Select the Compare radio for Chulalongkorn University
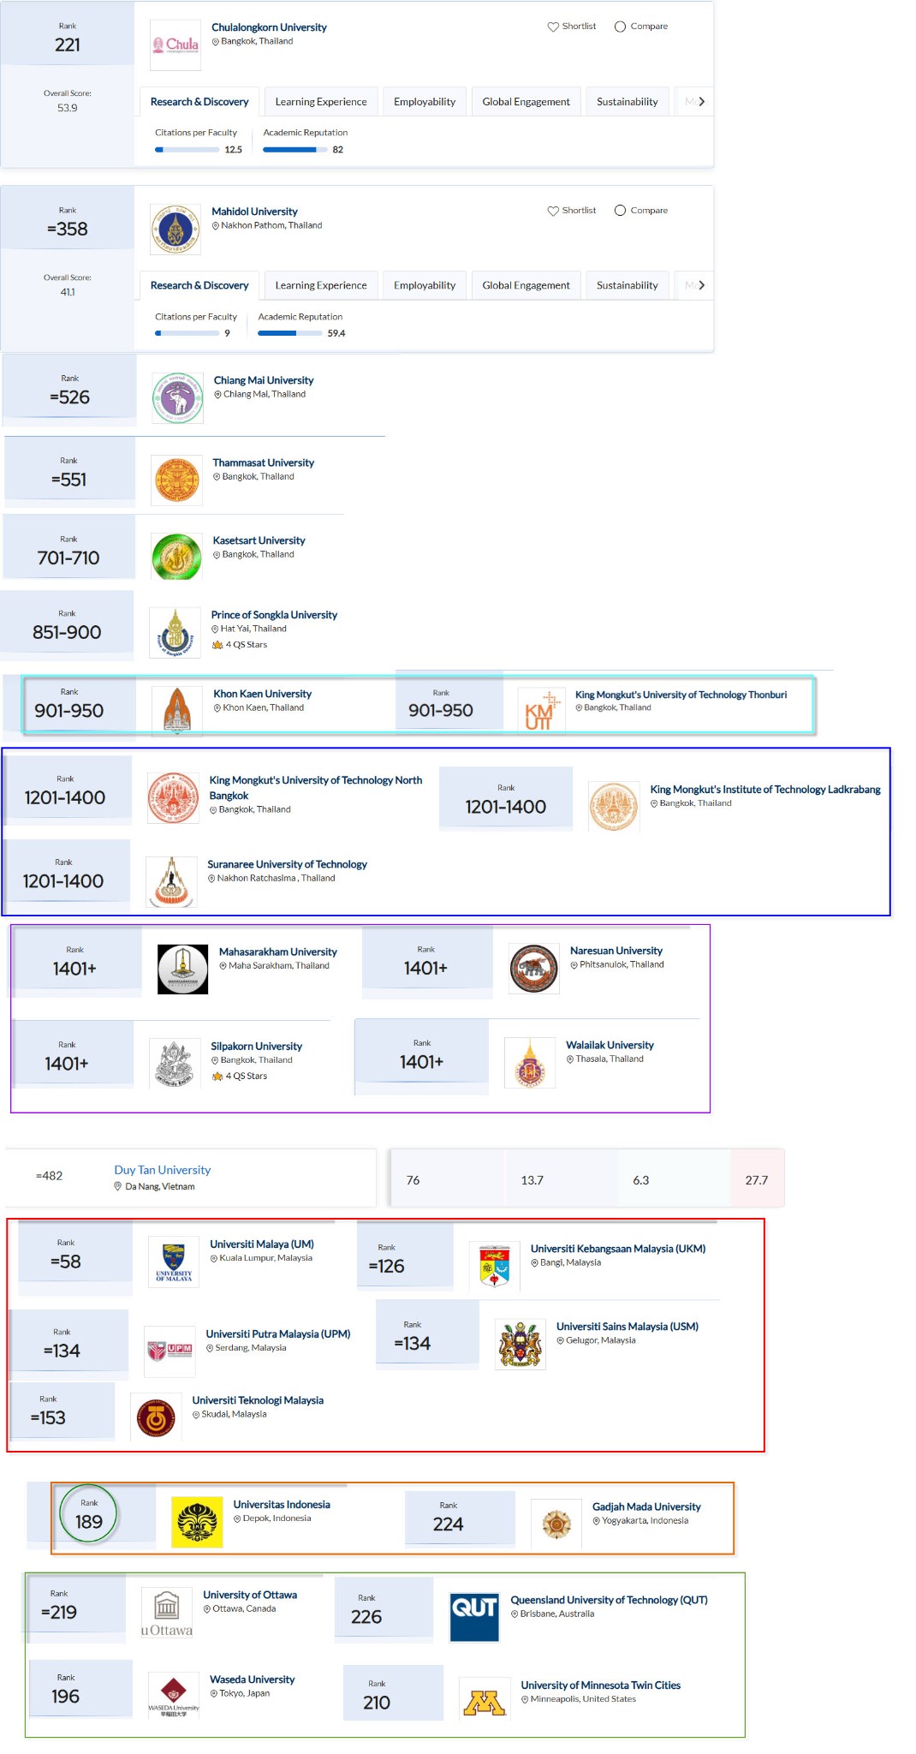Viewport: 916px width, 1754px height. tap(620, 27)
